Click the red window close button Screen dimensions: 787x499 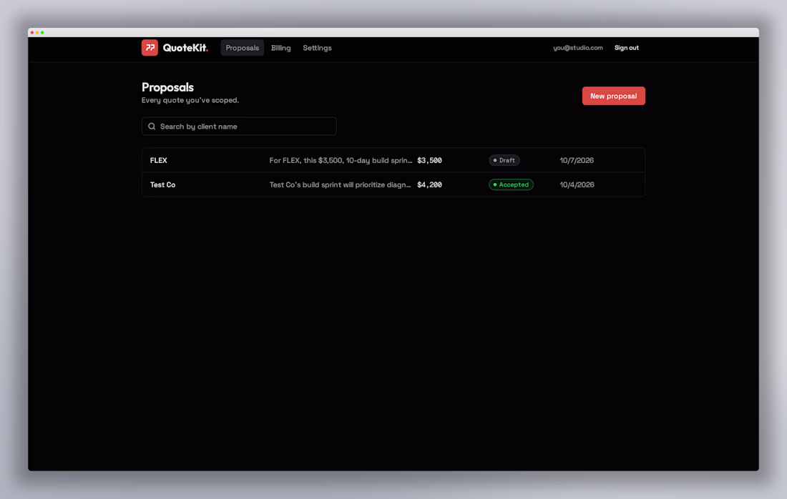(32, 33)
